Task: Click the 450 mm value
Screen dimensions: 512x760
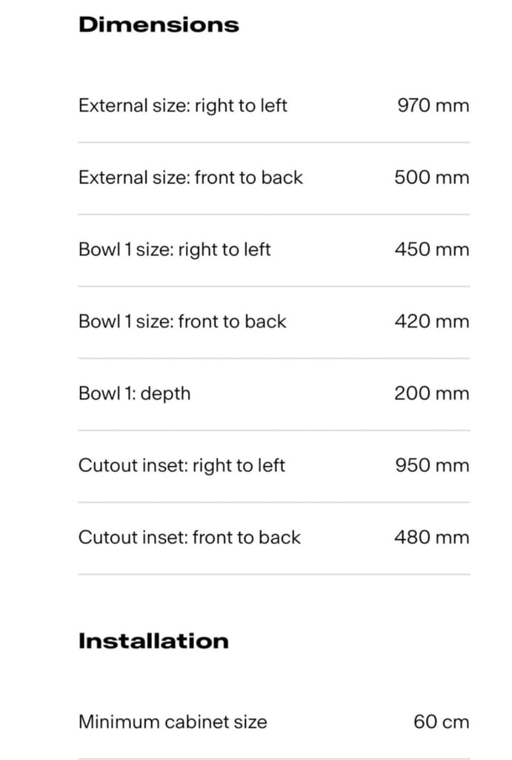Action: [x=432, y=249]
